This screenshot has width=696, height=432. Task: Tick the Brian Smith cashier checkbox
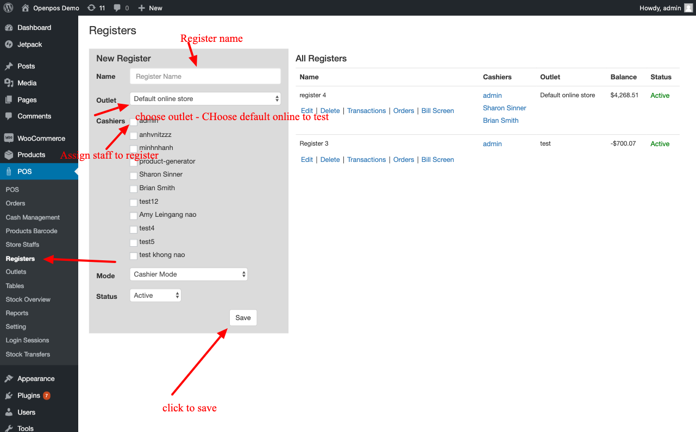[x=134, y=189]
